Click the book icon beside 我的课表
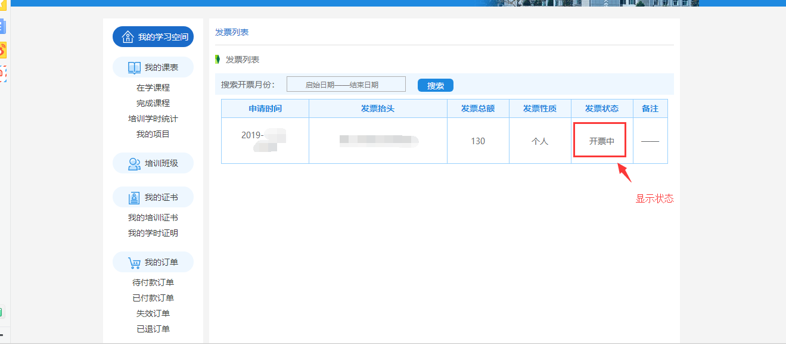Viewport: 786px width, 345px height. (135, 68)
